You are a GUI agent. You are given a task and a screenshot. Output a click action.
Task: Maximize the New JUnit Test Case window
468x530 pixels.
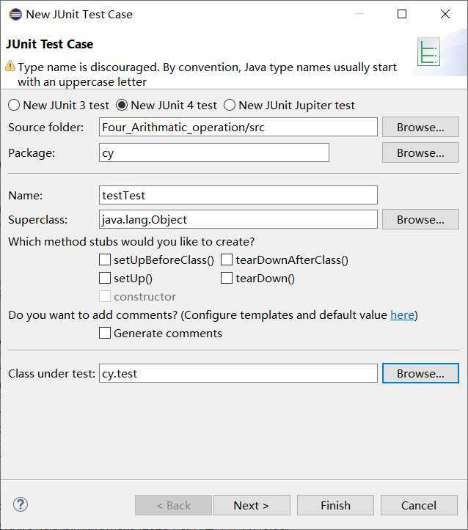click(x=402, y=14)
